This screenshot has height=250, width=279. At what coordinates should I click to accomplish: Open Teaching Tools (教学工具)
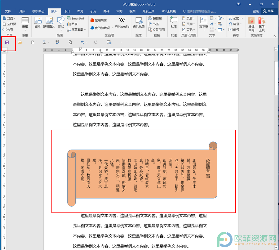click(262, 24)
